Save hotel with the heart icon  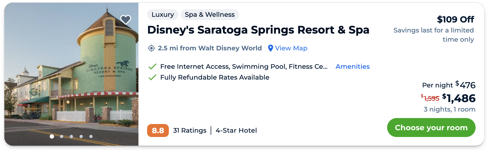[x=126, y=19]
